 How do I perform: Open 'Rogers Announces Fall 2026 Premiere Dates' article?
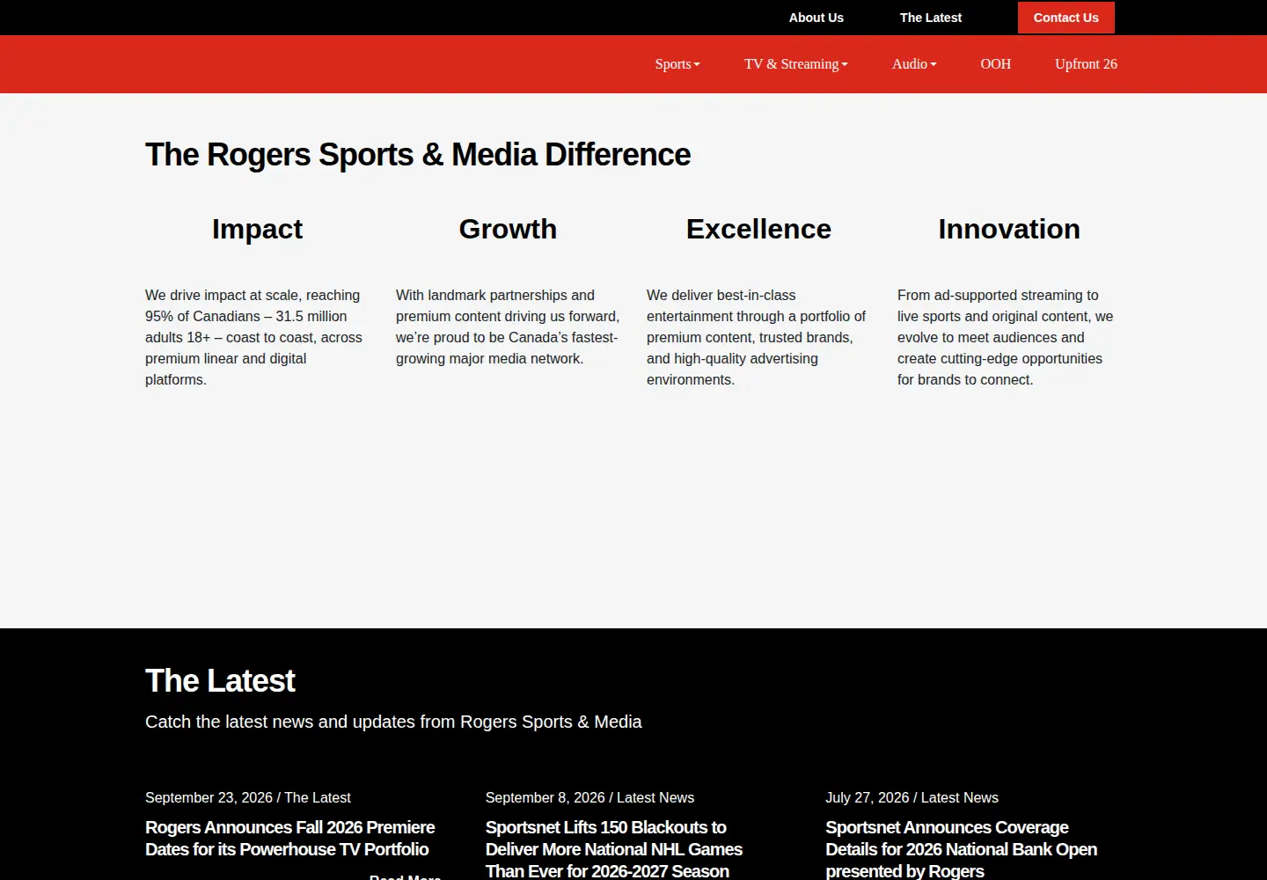pos(289,839)
